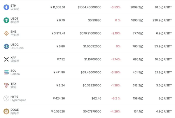175x118 pixels.
Task: Open the Hyperliquid name label
Action: [x=18, y=100]
